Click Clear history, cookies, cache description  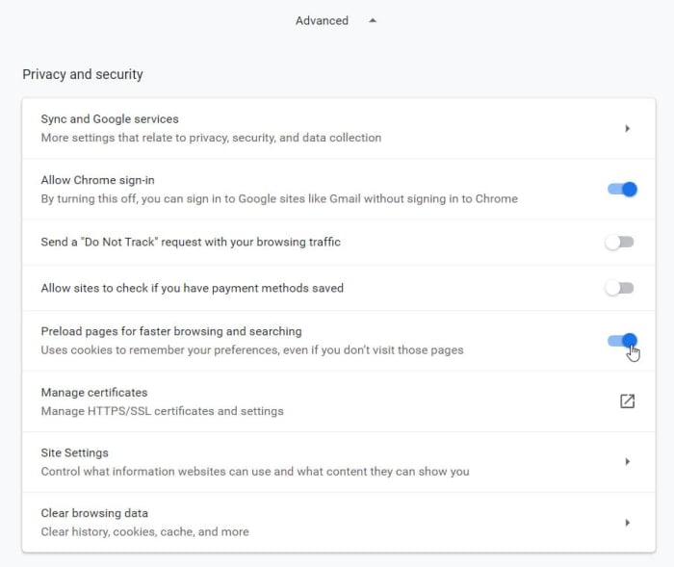[x=144, y=532]
